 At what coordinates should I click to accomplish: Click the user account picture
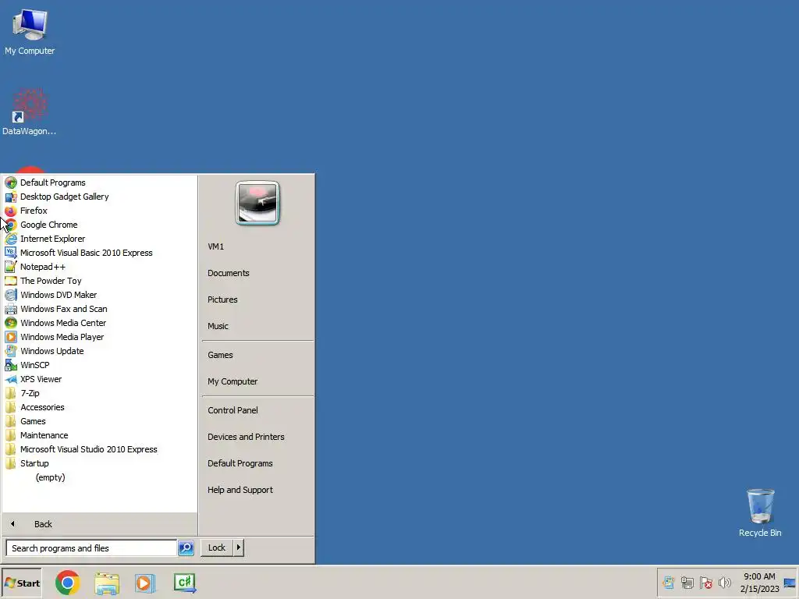tap(257, 203)
